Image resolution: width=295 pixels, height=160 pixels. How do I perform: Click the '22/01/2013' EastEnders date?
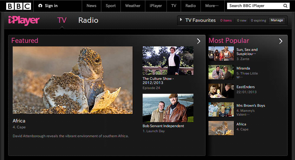(247, 92)
